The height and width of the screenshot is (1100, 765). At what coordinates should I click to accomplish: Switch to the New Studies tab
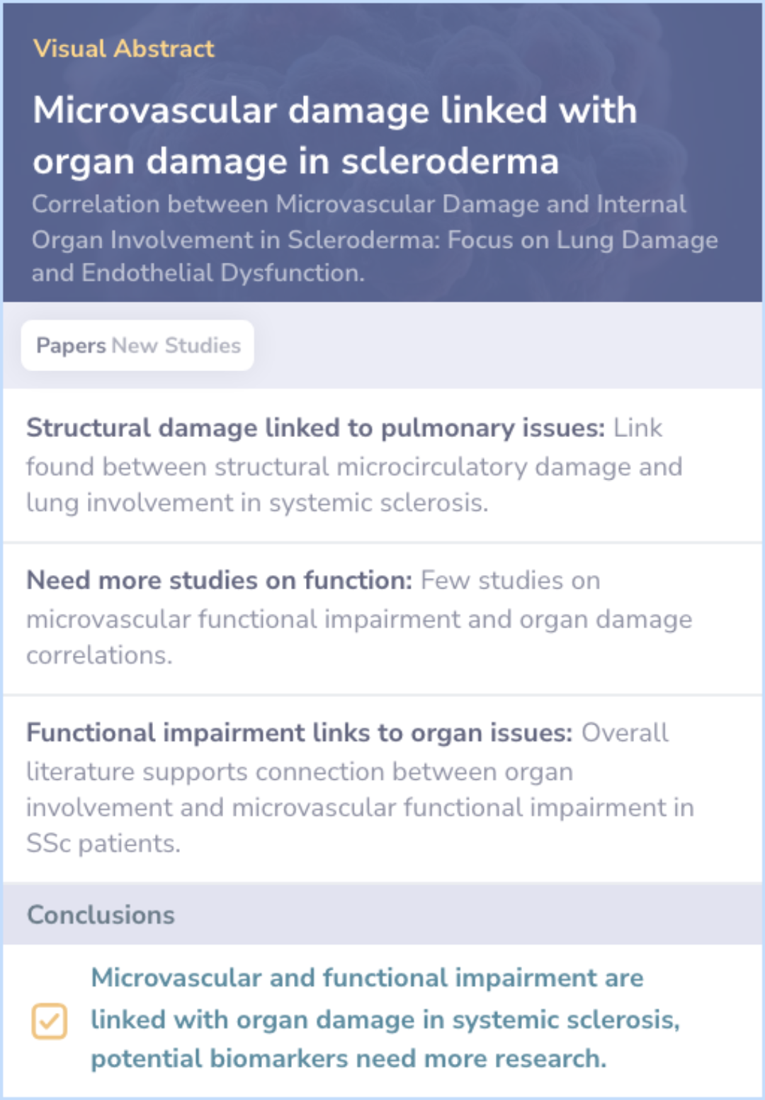pos(176,346)
